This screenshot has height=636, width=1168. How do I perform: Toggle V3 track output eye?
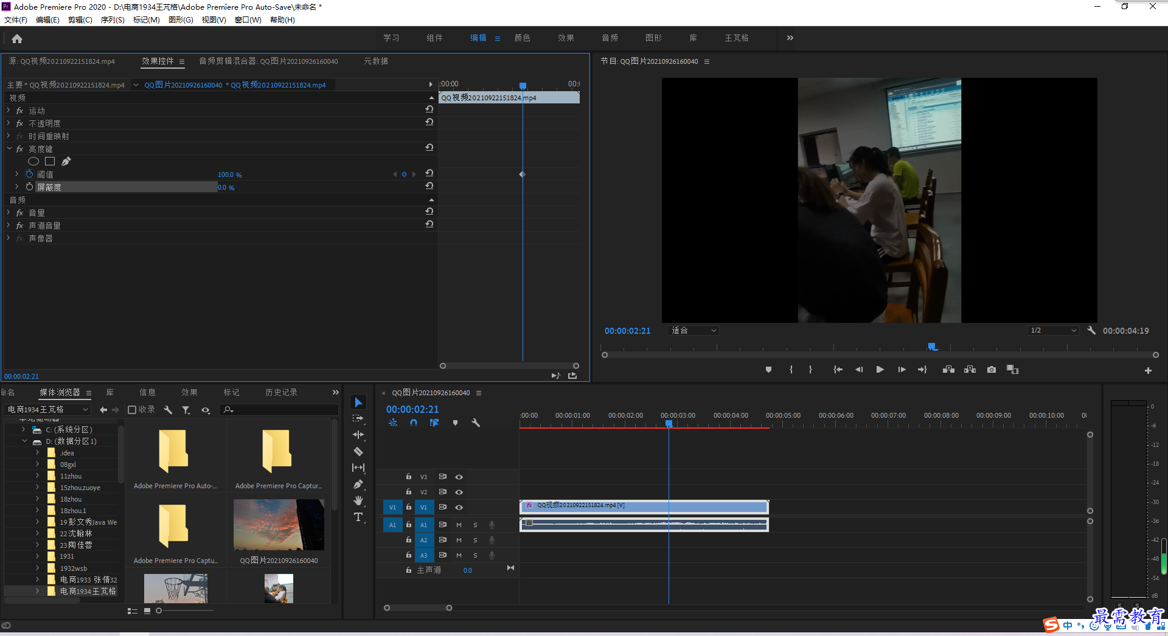pos(459,477)
